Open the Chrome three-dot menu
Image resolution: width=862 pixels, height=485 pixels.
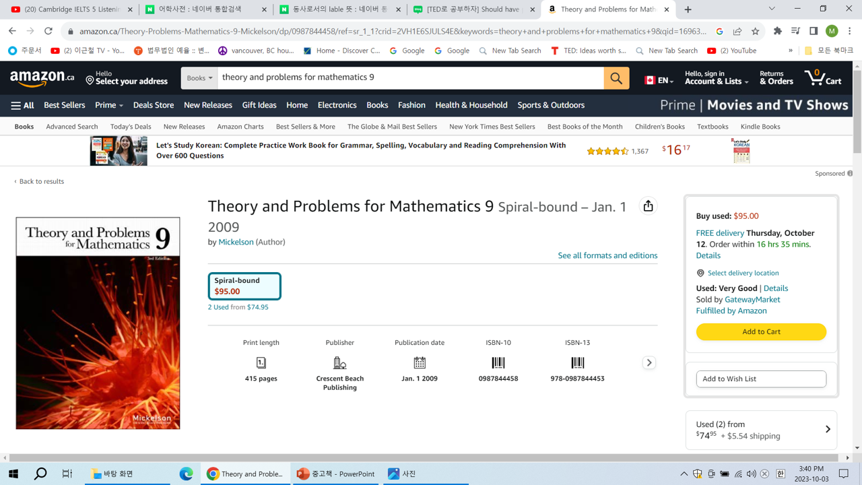click(850, 31)
